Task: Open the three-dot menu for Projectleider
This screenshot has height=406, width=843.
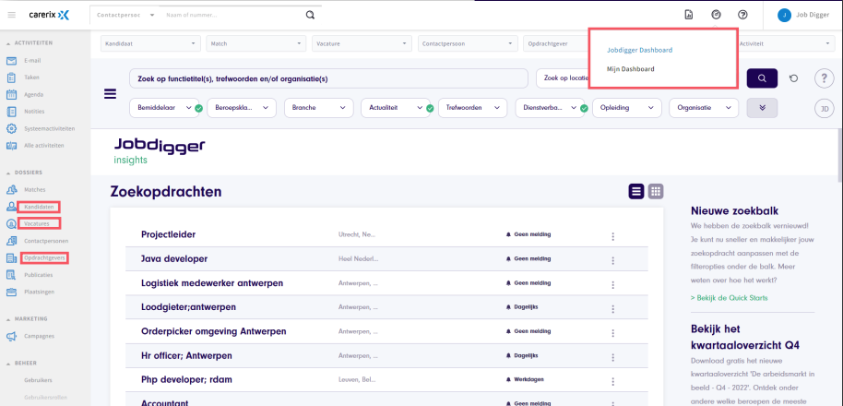Action: click(x=612, y=236)
